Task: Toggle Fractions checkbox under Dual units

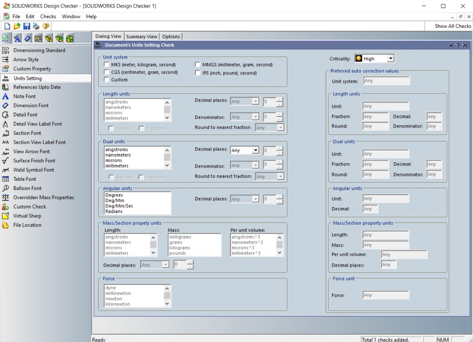Action: click(x=141, y=177)
